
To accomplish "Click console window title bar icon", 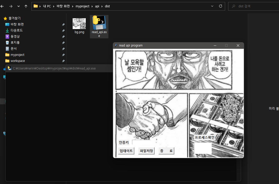I will (x=9, y=68).
